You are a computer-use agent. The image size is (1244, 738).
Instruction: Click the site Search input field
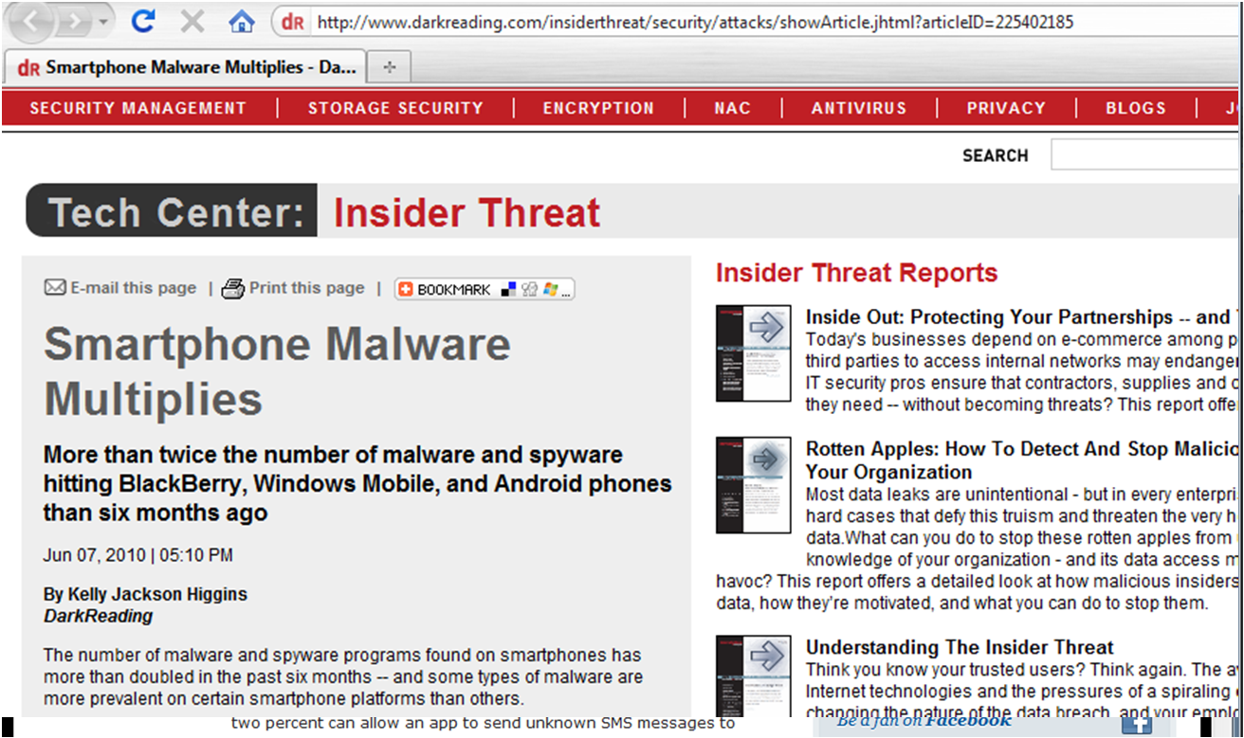[x=1146, y=154]
